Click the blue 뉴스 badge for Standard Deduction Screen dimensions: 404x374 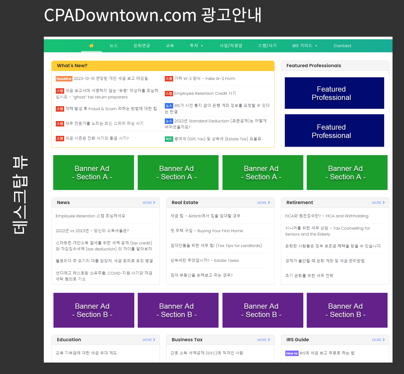click(169, 121)
